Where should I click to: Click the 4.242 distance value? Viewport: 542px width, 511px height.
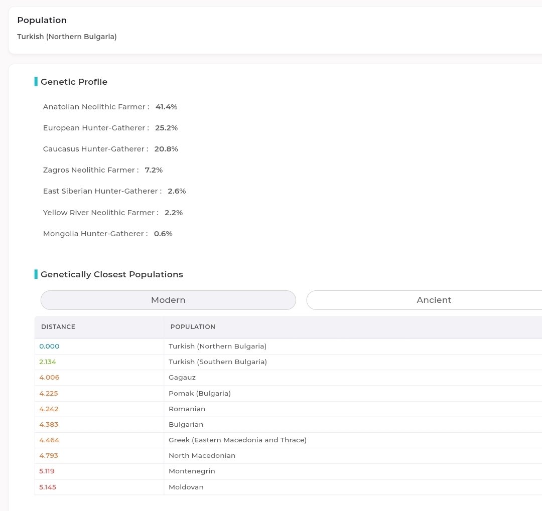point(49,409)
